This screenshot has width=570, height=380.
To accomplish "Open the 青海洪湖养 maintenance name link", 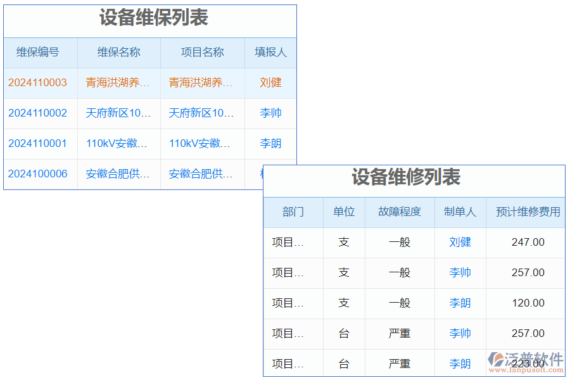I will [x=118, y=83].
